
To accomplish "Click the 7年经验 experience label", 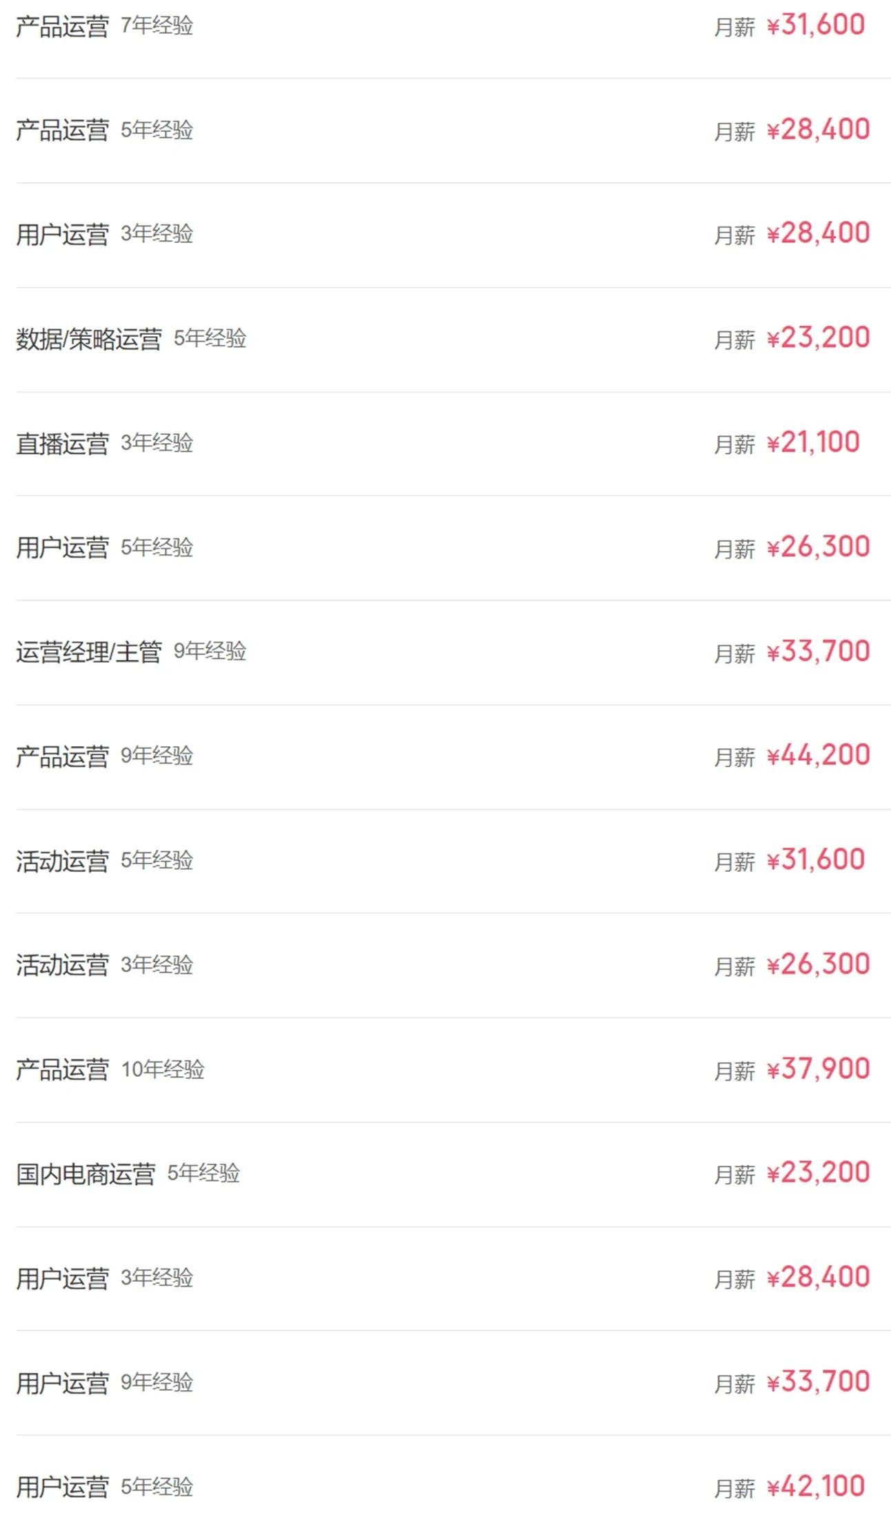I will click(x=157, y=26).
